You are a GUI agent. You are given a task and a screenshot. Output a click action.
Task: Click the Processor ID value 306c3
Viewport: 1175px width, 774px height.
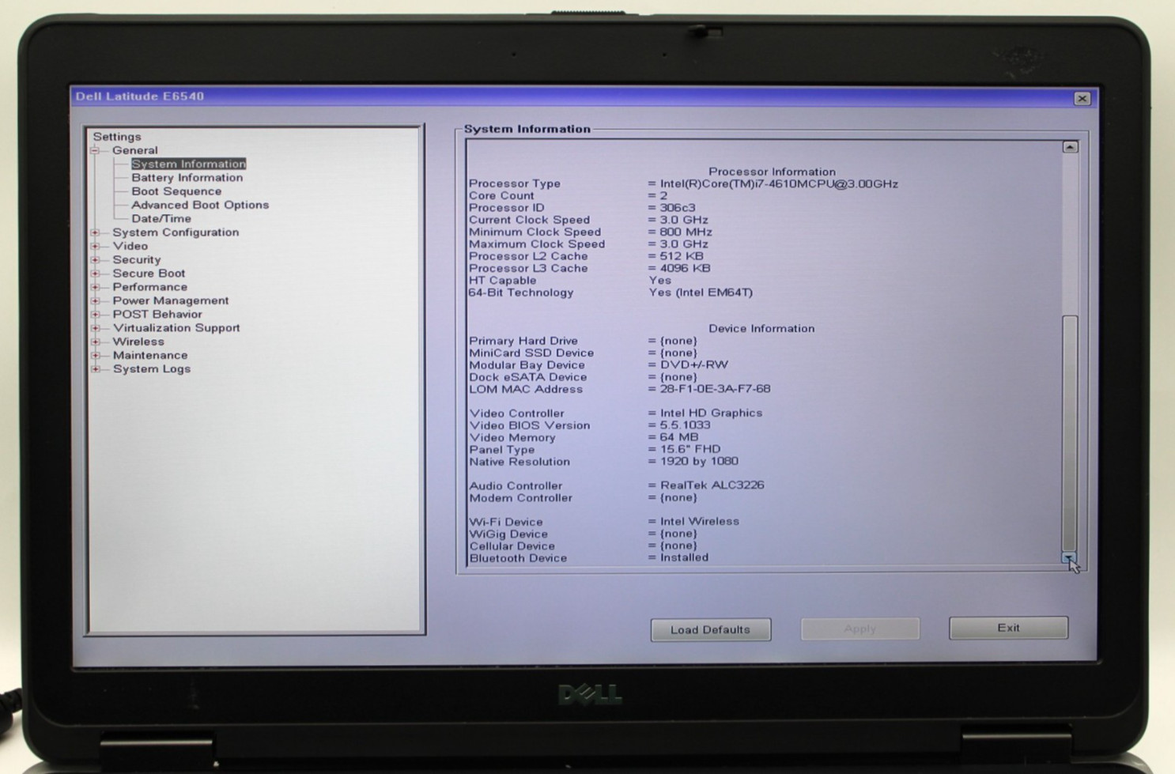coord(678,208)
